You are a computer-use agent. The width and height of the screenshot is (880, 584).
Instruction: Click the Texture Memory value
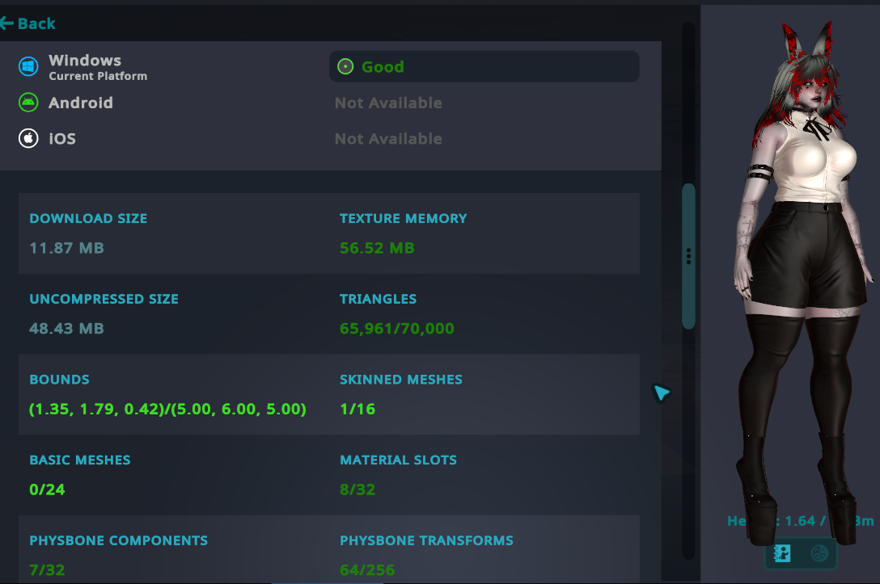[x=377, y=248]
